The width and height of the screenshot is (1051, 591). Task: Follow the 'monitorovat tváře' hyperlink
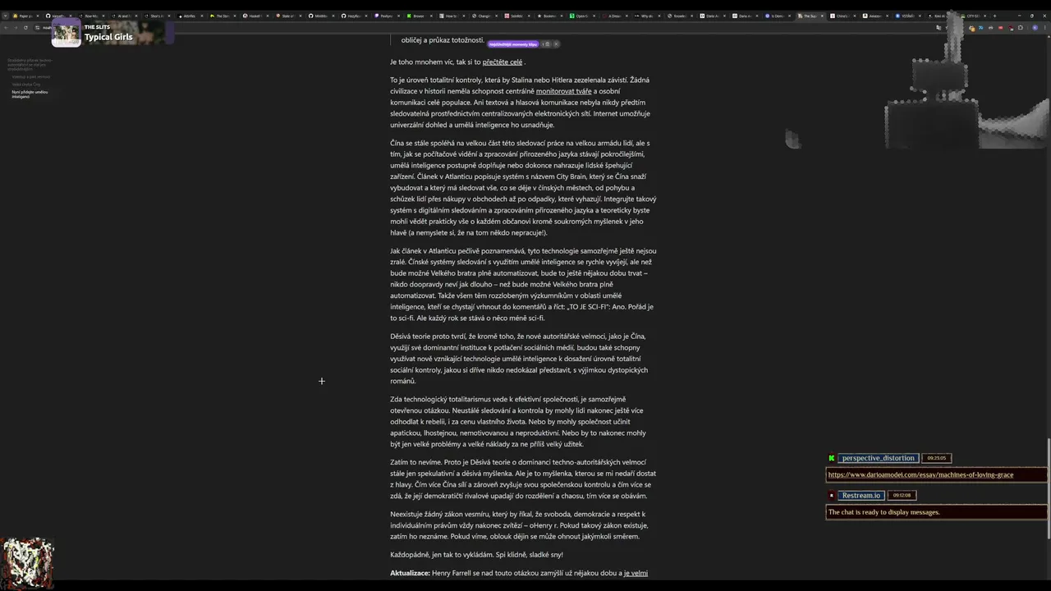pos(564,91)
